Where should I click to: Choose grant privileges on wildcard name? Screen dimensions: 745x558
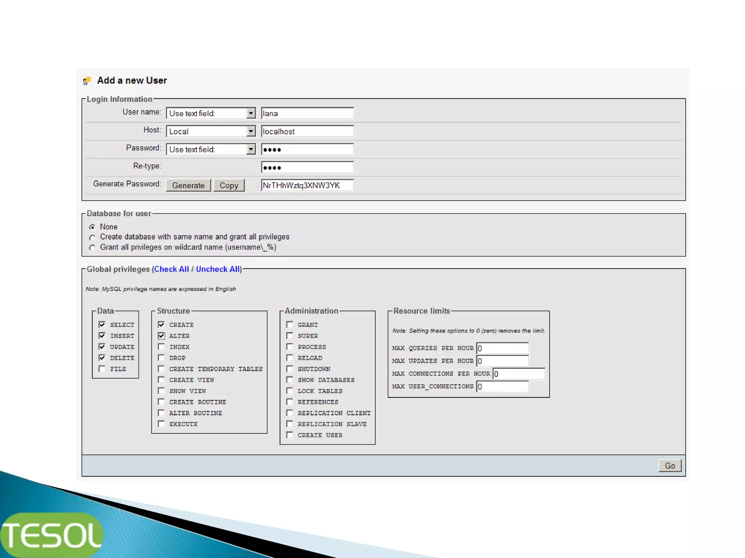click(92, 248)
